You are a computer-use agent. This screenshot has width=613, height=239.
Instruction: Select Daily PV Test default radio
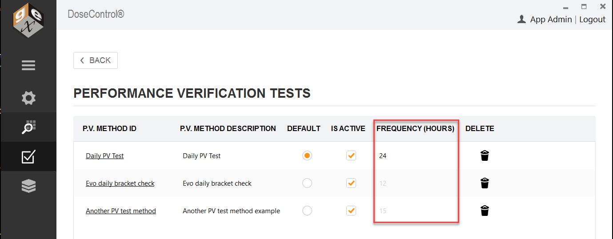307,155
